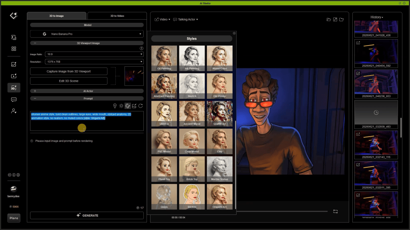Open the Image Ratio 16:9 dropdown

tap(94, 54)
